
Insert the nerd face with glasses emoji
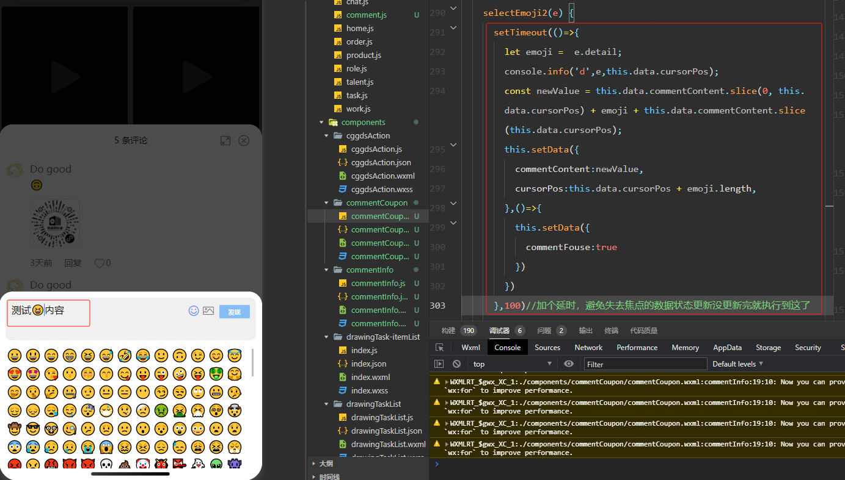coord(51,428)
